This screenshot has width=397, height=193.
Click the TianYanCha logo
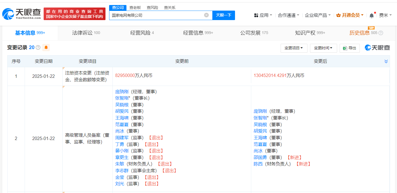click(21, 14)
